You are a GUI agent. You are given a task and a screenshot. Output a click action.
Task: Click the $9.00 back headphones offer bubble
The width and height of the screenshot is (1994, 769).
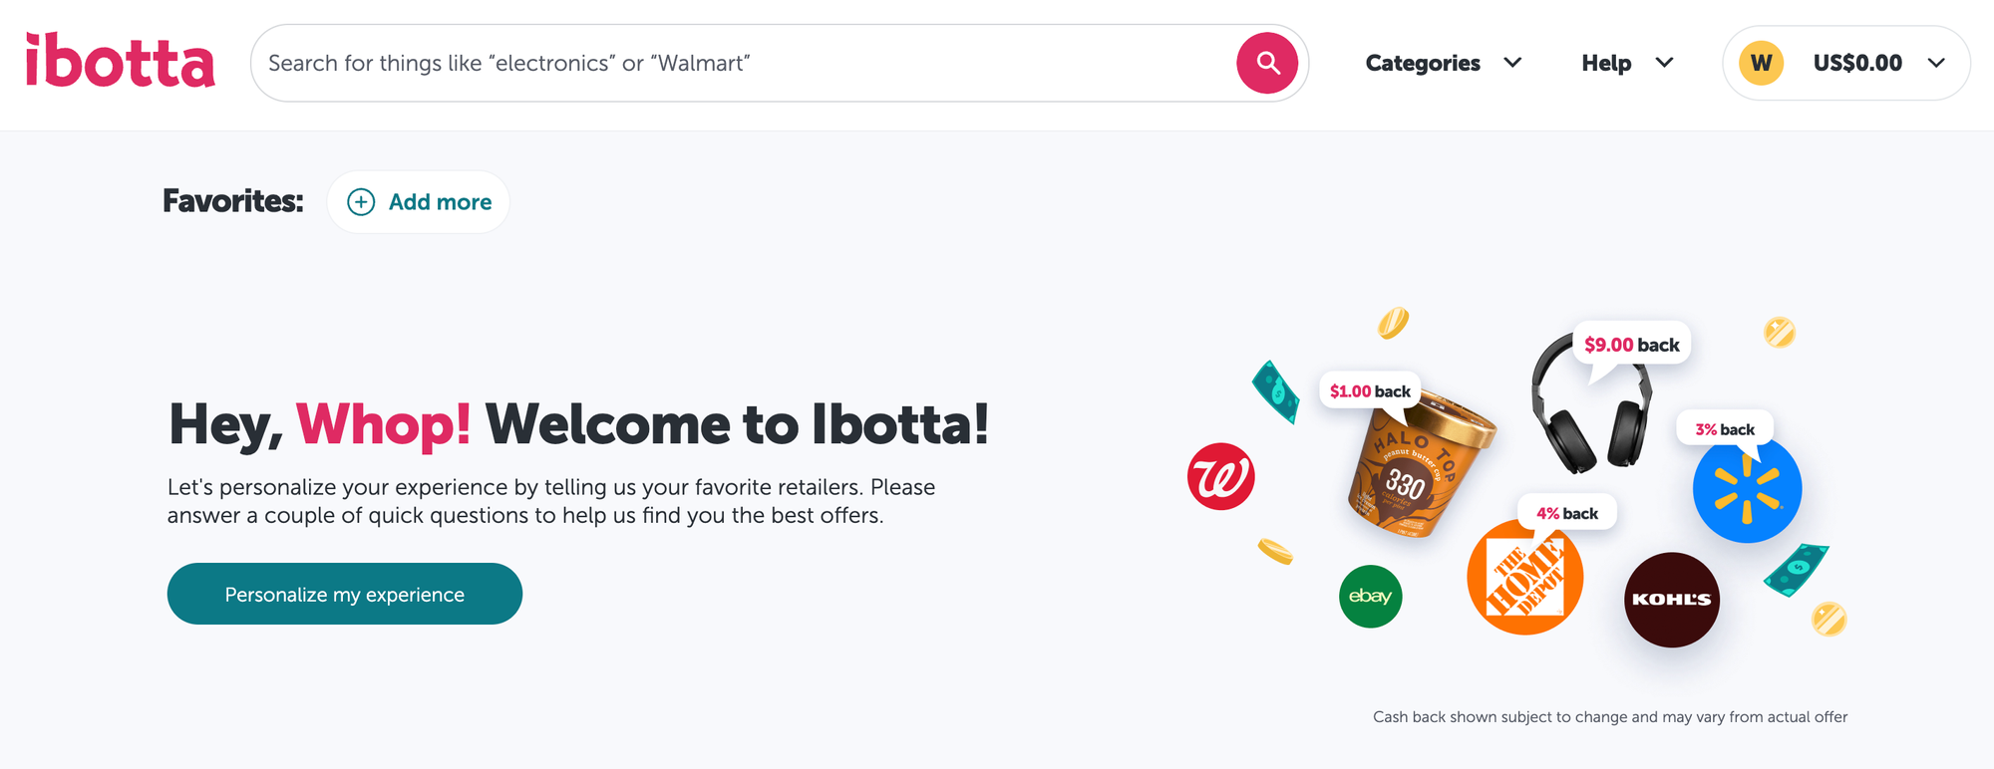point(1631,344)
